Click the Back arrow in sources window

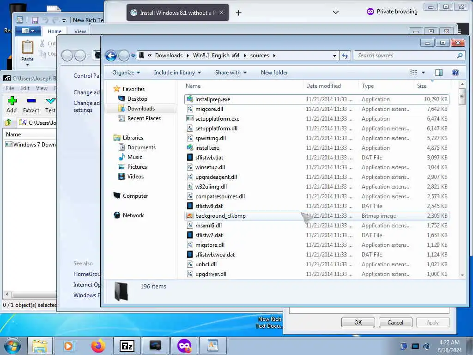(111, 55)
